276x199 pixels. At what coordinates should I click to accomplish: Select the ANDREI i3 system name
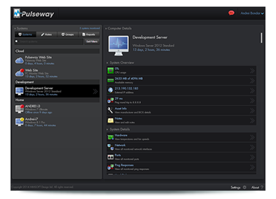(x=33, y=106)
